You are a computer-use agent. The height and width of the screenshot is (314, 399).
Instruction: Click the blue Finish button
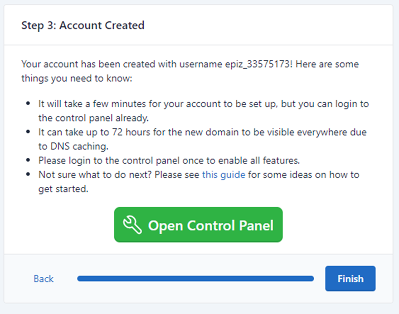[350, 279]
